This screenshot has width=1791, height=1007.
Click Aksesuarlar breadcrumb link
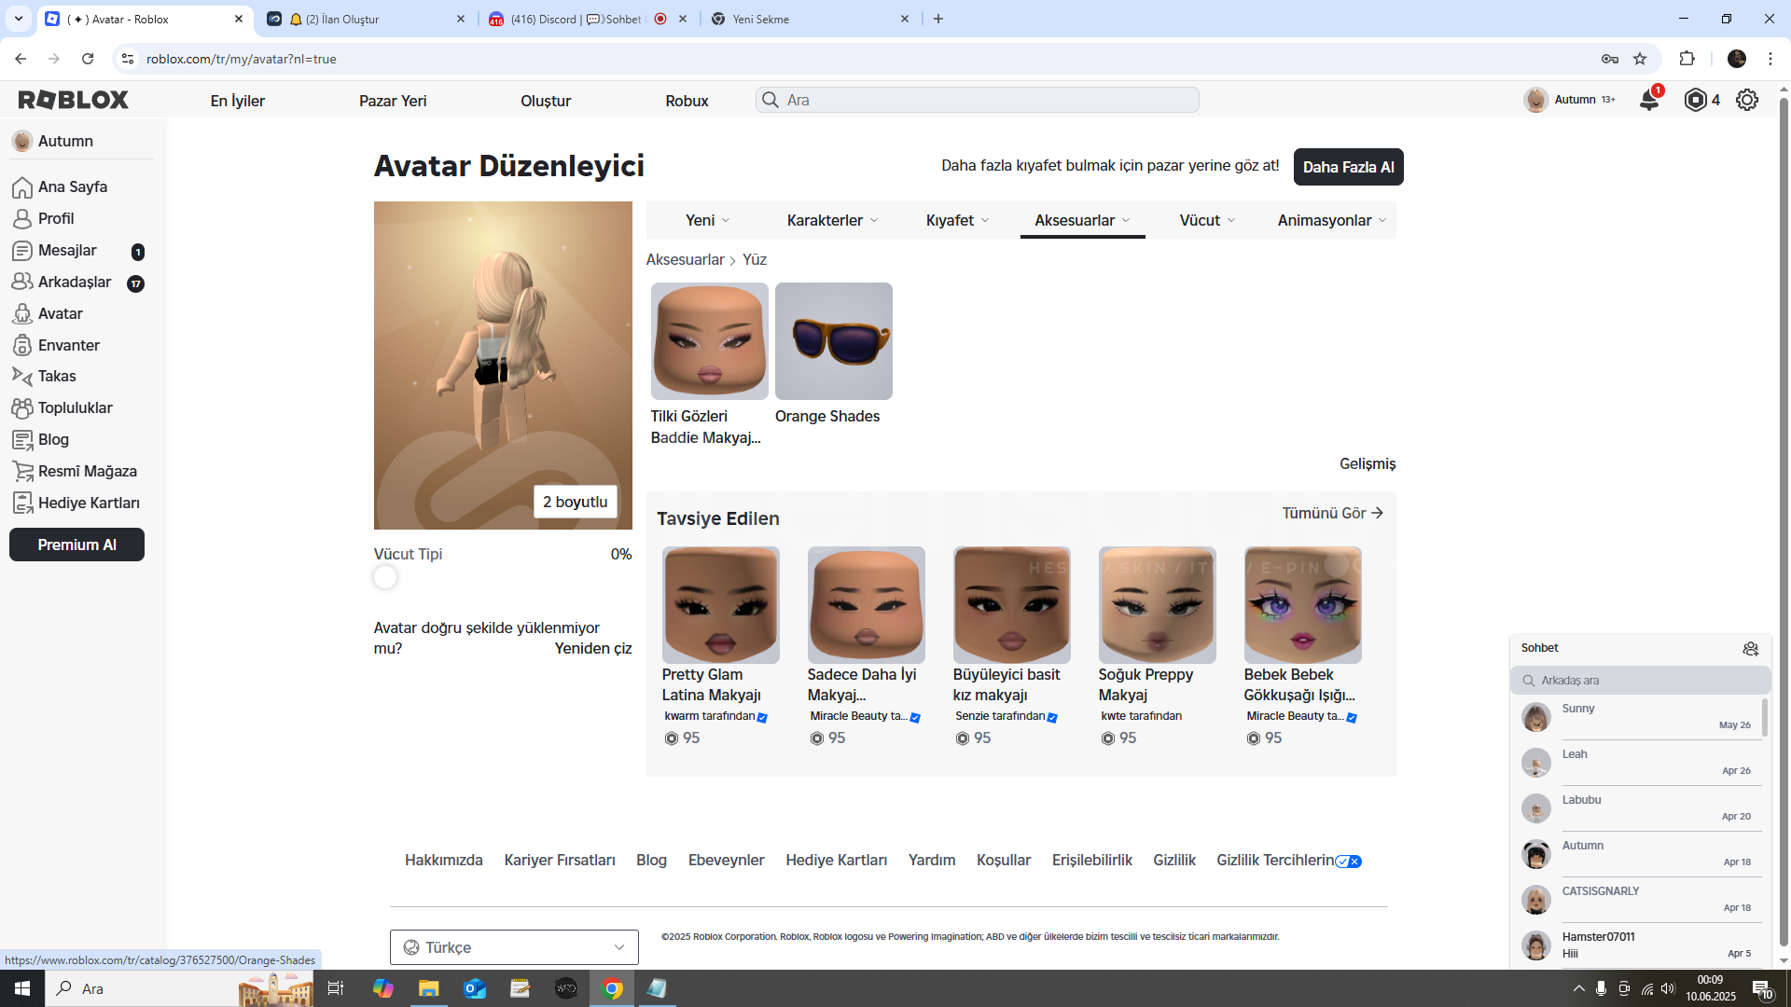(685, 260)
